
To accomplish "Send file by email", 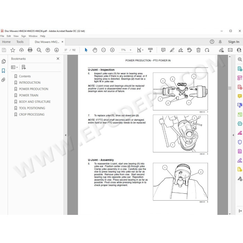I will [x=230, y=50].
